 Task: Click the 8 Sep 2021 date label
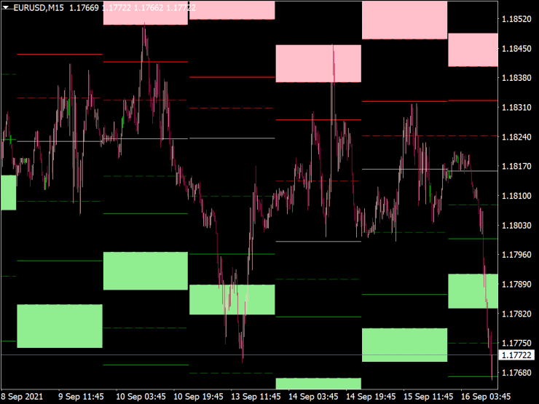click(x=23, y=397)
